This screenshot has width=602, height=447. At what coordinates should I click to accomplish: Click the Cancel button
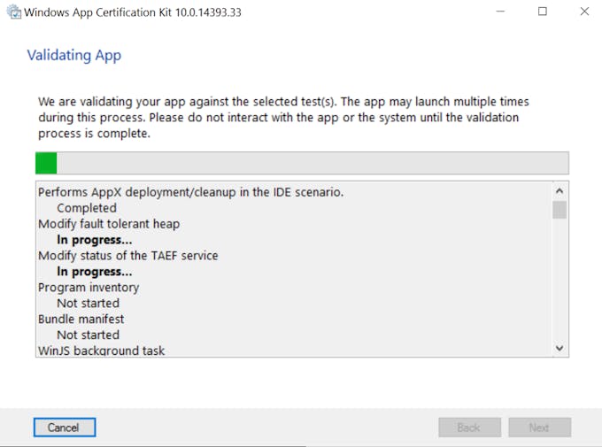pyautogui.click(x=65, y=428)
